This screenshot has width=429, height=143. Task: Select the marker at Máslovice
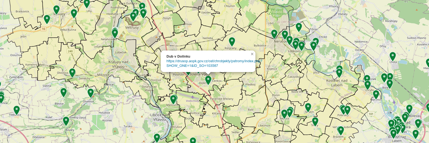click(x=173, y=100)
